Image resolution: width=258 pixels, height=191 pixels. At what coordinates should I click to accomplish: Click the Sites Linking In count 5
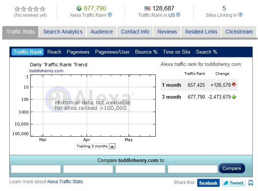224,8
